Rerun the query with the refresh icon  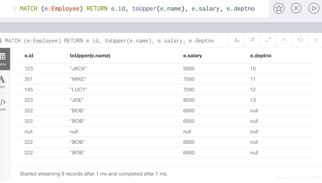[x=300, y=40]
